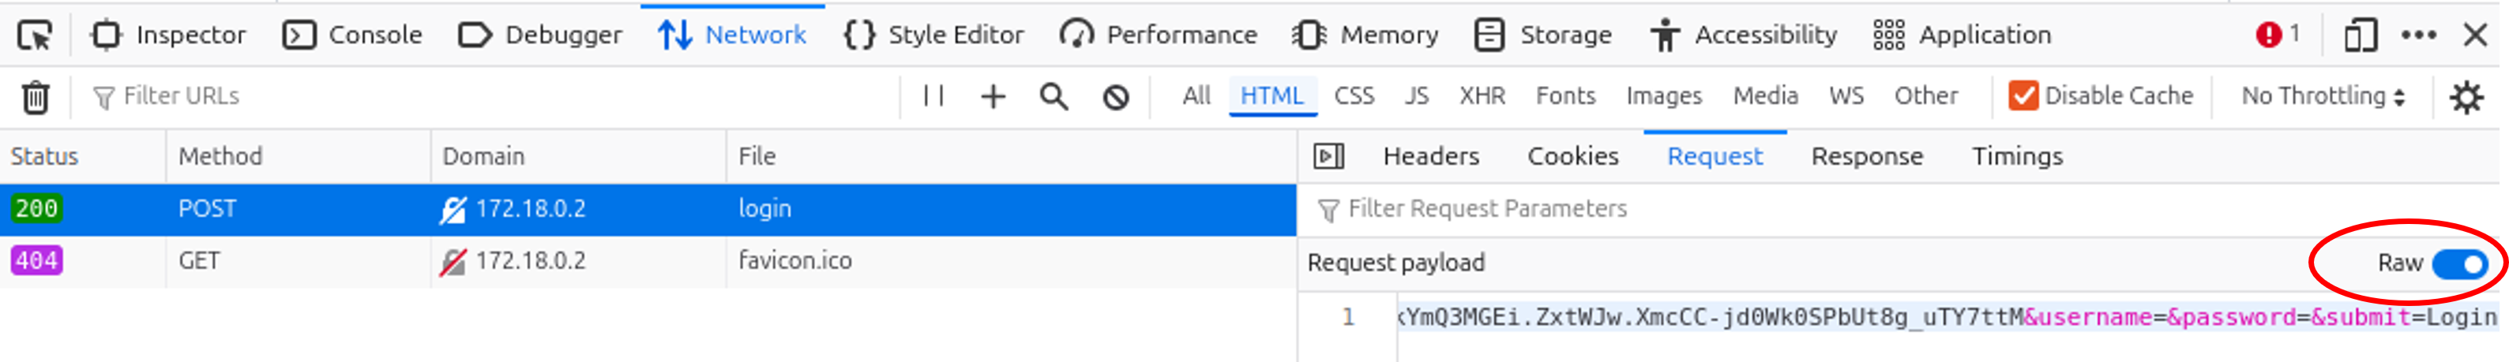Screen dimensions: 2509x362
Task: Click the plus add request icon
Action: [993, 96]
